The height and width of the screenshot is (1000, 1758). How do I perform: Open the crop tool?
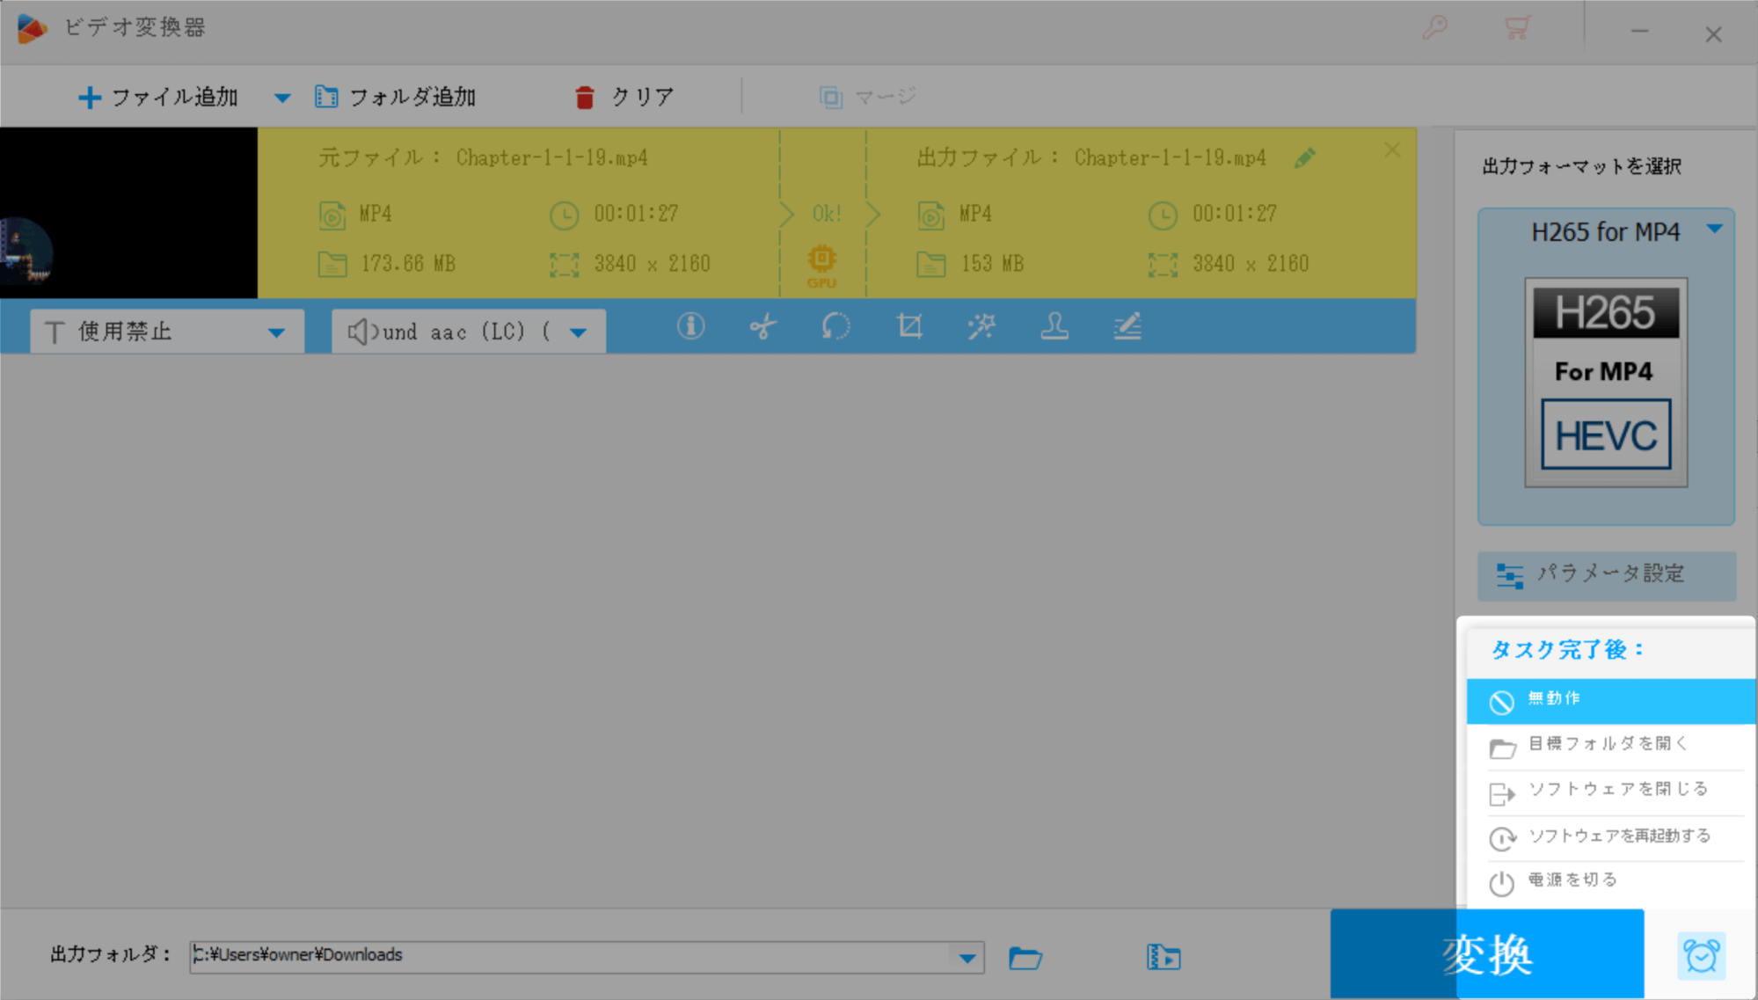point(909,326)
